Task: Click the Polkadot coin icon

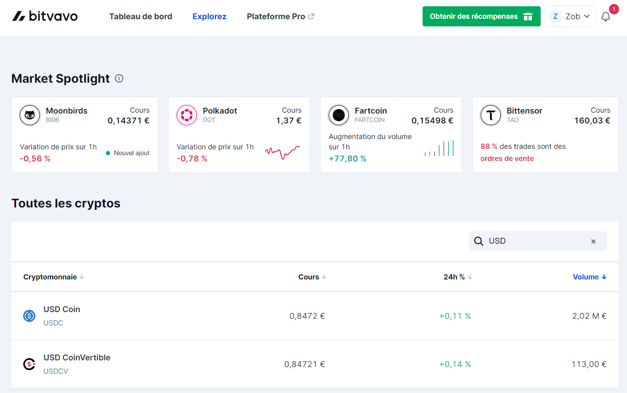Action: coord(186,115)
